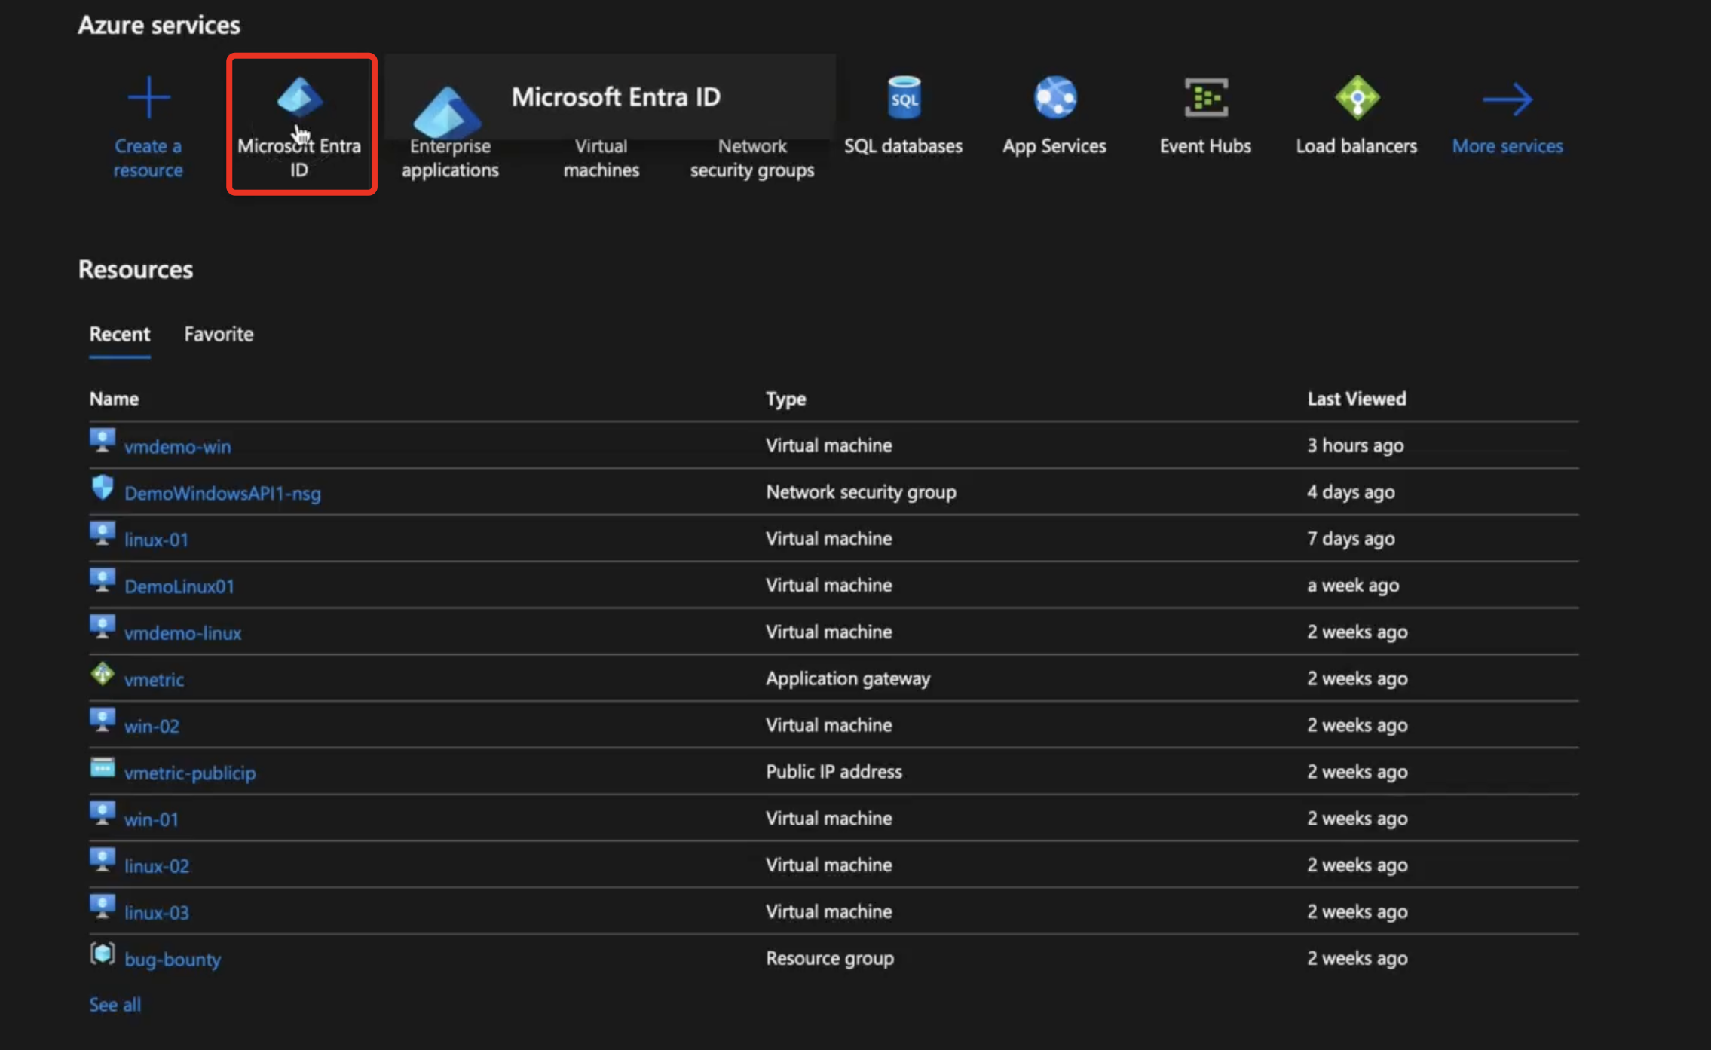The width and height of the screenshot is (1711, 1050).
Task: Click the More services text link
Action: tap(1507, 146)
